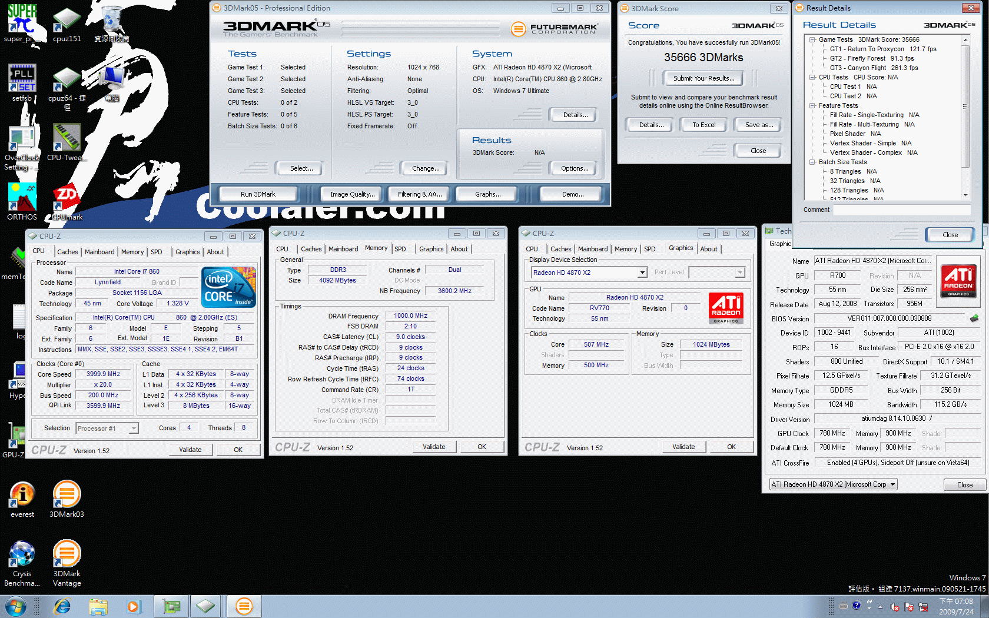Click the Run 3DMark button

pyautogui.click(x=258, y=194)
